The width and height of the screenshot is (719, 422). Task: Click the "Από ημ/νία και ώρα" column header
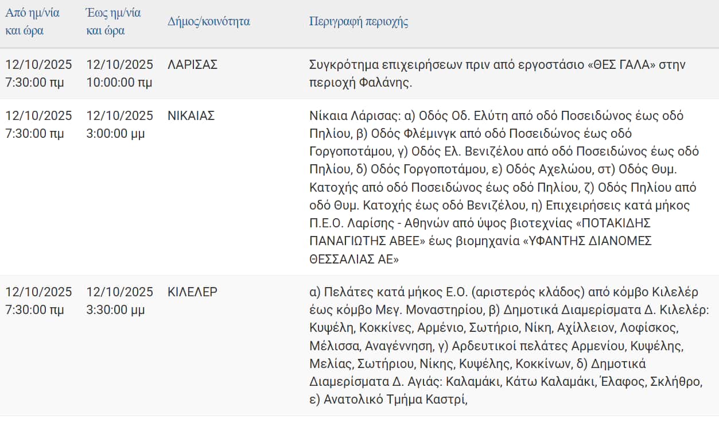[x=32, y=21]
